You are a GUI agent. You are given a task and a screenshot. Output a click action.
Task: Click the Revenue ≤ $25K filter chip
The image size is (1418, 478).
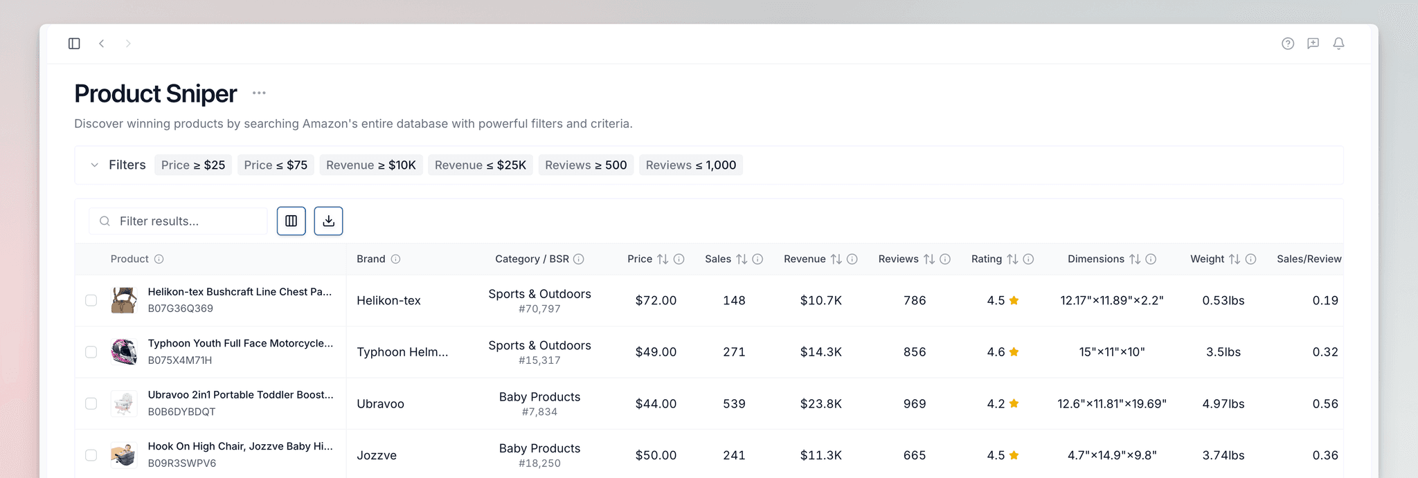481,165
